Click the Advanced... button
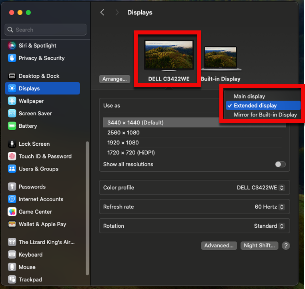 coord(219,246)
